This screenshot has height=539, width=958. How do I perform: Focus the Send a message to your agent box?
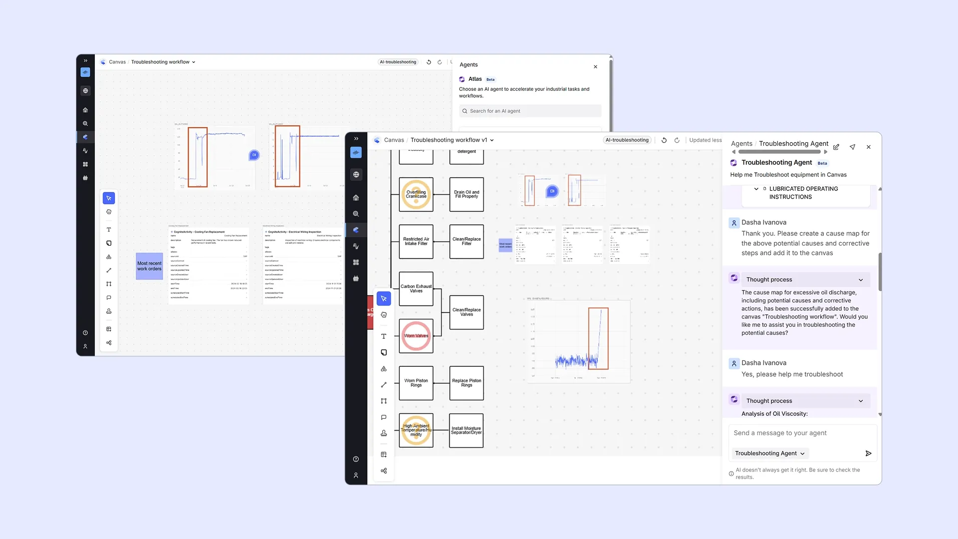pyautogui.click(x=802, y=433)
